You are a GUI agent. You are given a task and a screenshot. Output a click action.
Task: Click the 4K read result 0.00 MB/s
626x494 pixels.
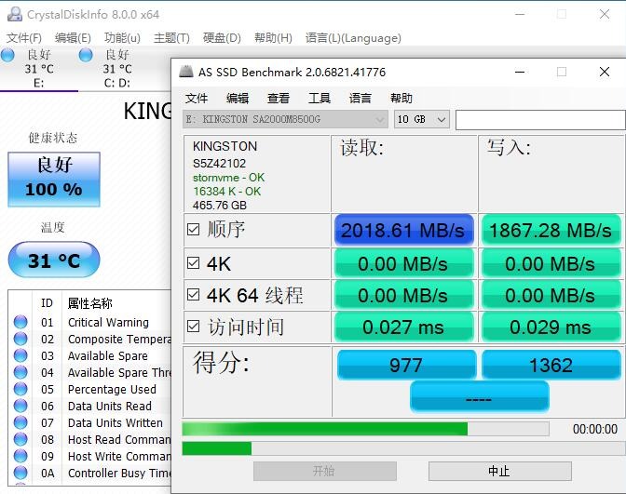(403, 263)
